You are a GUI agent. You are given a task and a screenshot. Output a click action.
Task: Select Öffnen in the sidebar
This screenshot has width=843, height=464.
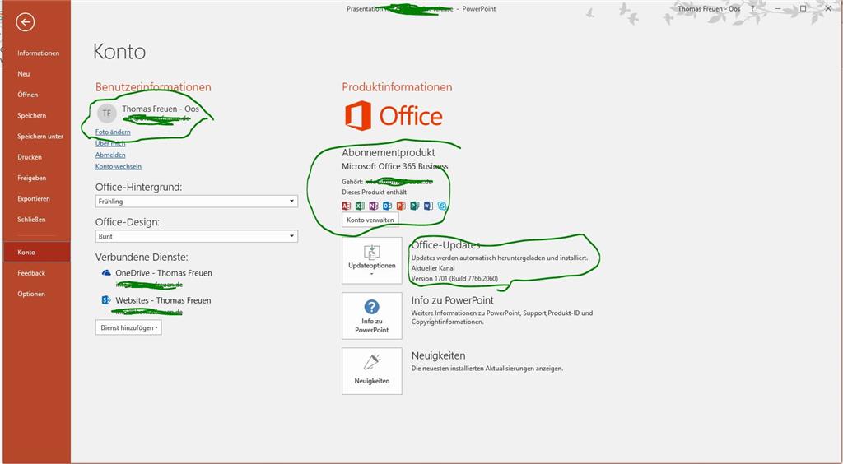point(27,95)
